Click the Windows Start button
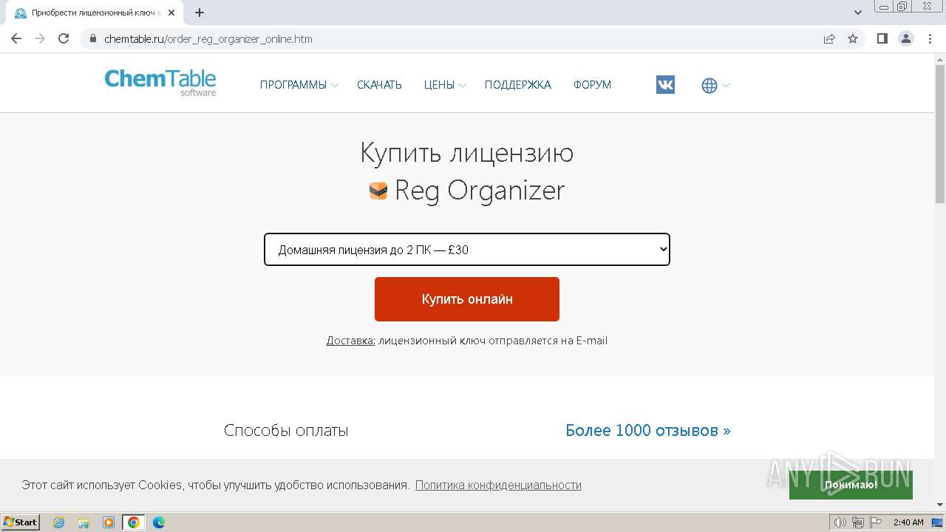Image resolution: width=946 pixels, height=532 pixels. tap(21, 522)
